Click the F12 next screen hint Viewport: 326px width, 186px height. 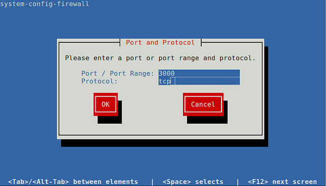(x=282, y=181)
